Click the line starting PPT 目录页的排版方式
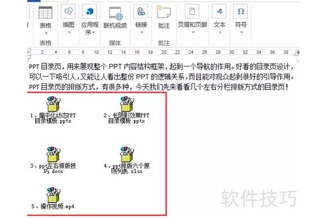The width and height of the screenshot is (327, 218). pos(159,87)
